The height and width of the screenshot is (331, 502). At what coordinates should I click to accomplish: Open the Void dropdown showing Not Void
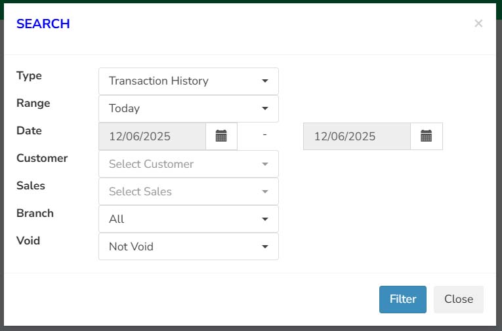coord(188,246)
